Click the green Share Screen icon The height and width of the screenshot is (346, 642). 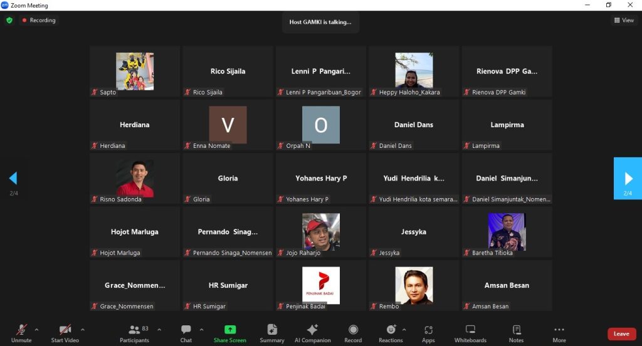(x=229, y=330)
